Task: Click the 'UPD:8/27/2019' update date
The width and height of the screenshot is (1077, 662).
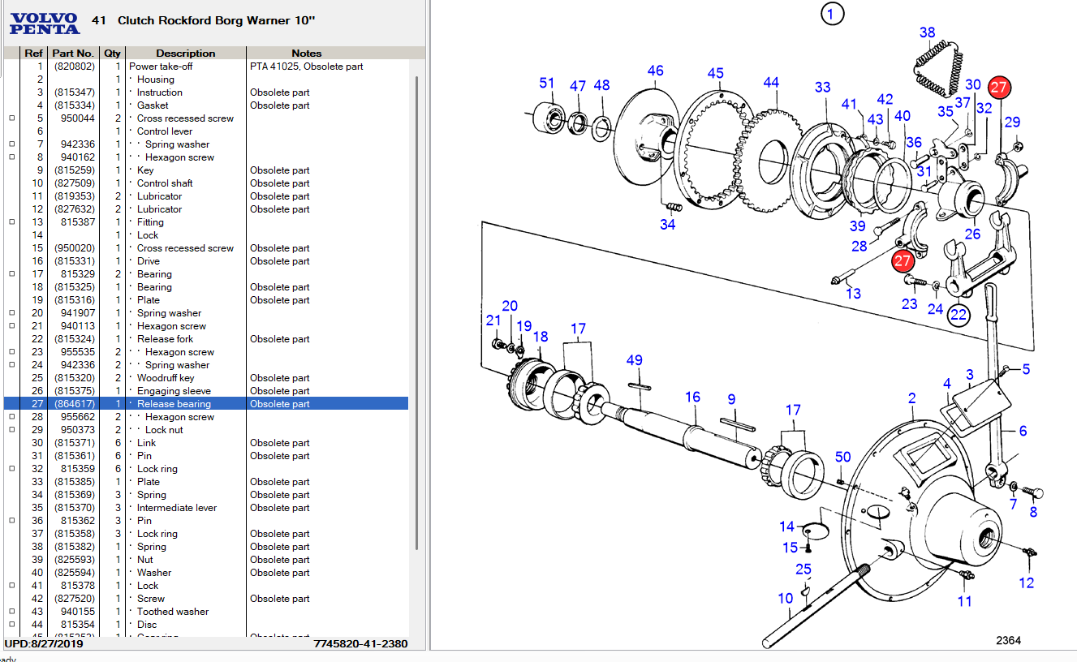Action: (44, 643)
